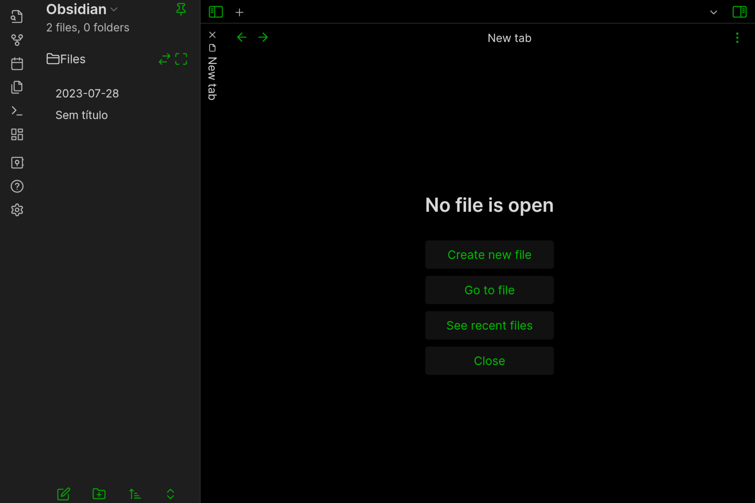Expand the vault switcher next to Obsidian
755x503 pixels.
coord(114,10)
